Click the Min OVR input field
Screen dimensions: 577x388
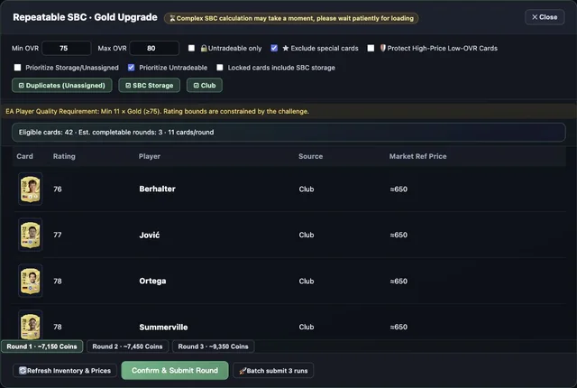[66, 48]
